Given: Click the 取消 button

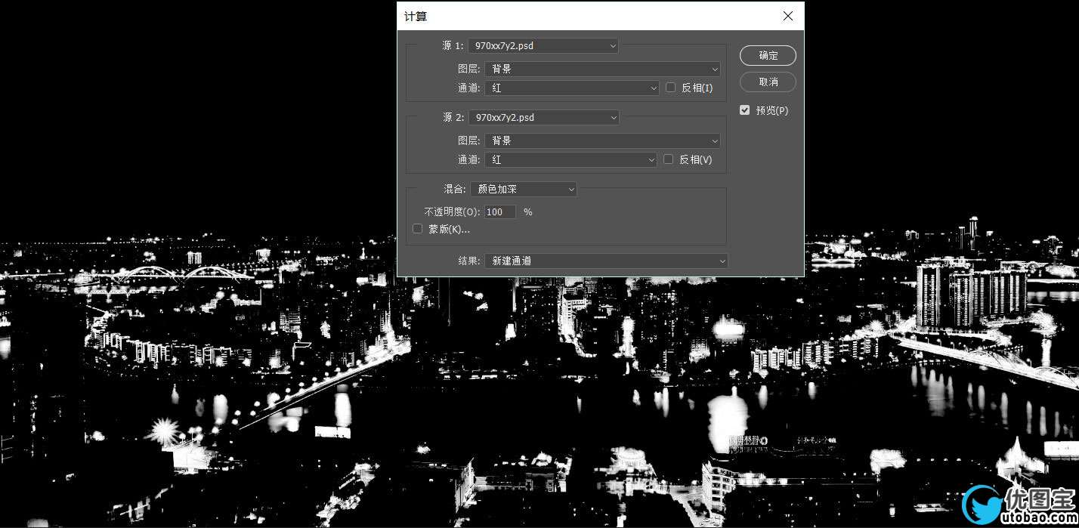Looking at the screenshot, I should 768,82.
